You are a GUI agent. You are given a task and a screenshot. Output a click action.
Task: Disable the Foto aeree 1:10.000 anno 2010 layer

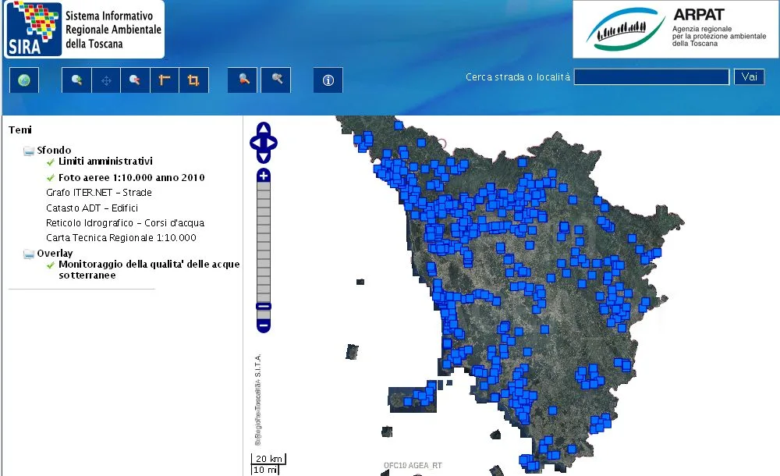(51, 178)
